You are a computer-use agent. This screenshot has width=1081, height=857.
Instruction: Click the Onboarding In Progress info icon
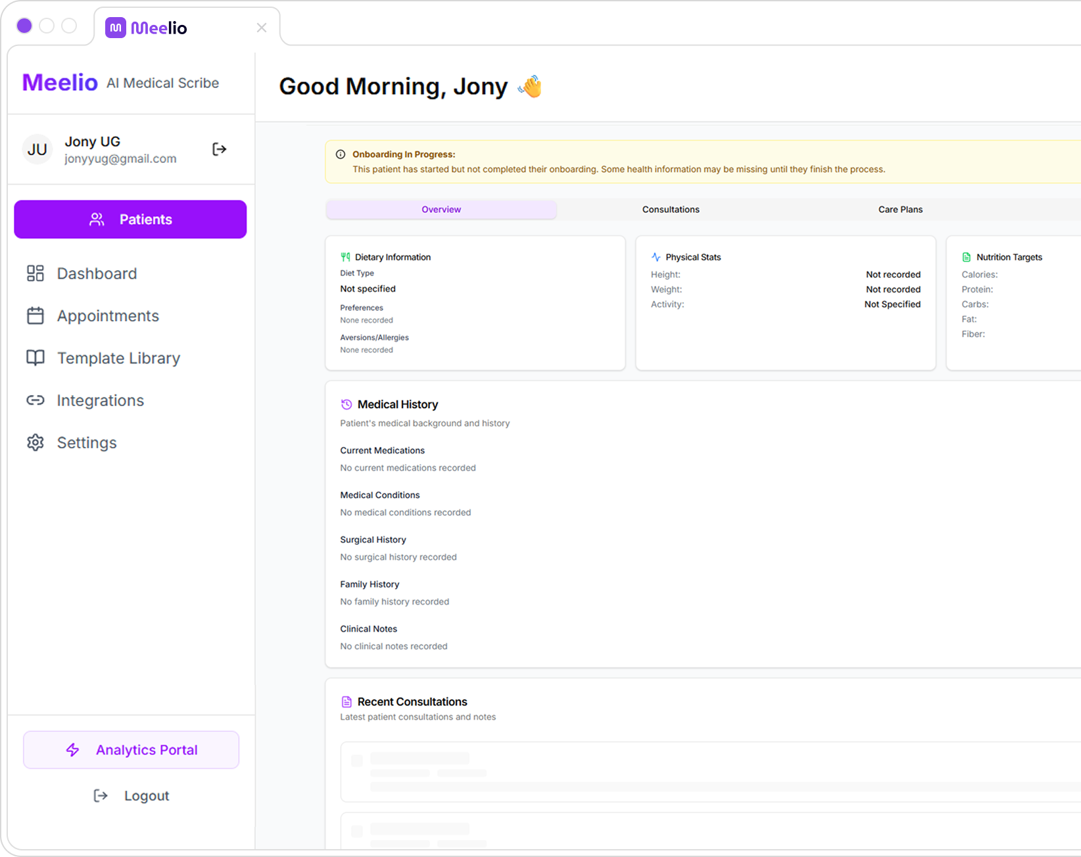coord(341,154)
